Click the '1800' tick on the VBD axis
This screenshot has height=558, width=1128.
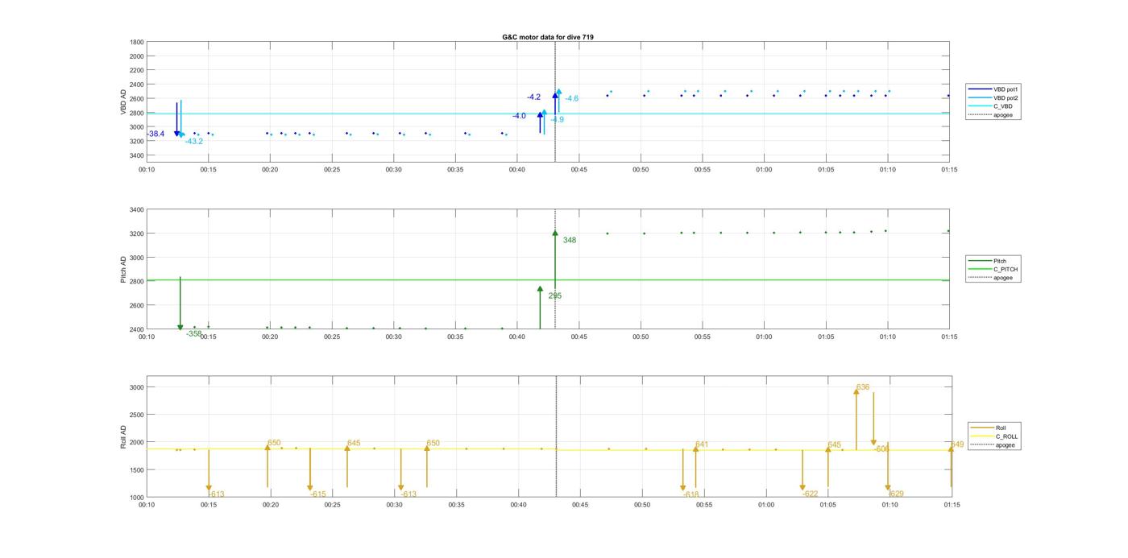(x=136, y=42)
